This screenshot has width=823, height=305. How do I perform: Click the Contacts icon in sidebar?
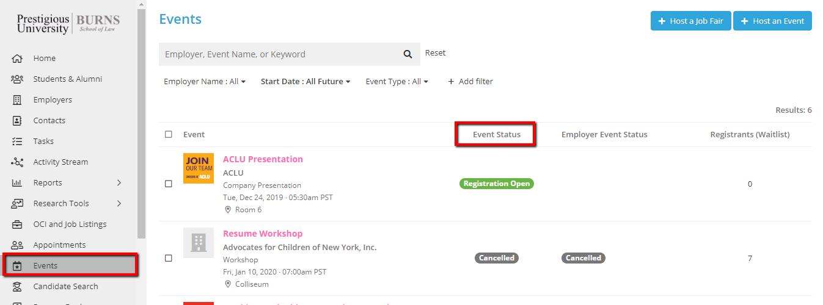[17, 121]
